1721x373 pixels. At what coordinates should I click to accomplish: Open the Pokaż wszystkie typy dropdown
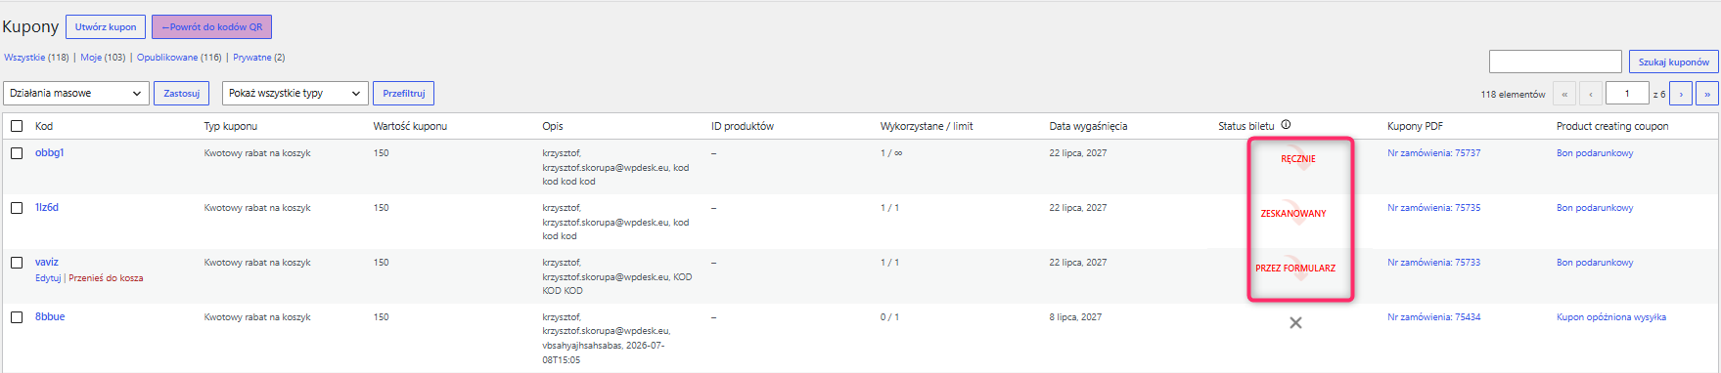[295, 93]
